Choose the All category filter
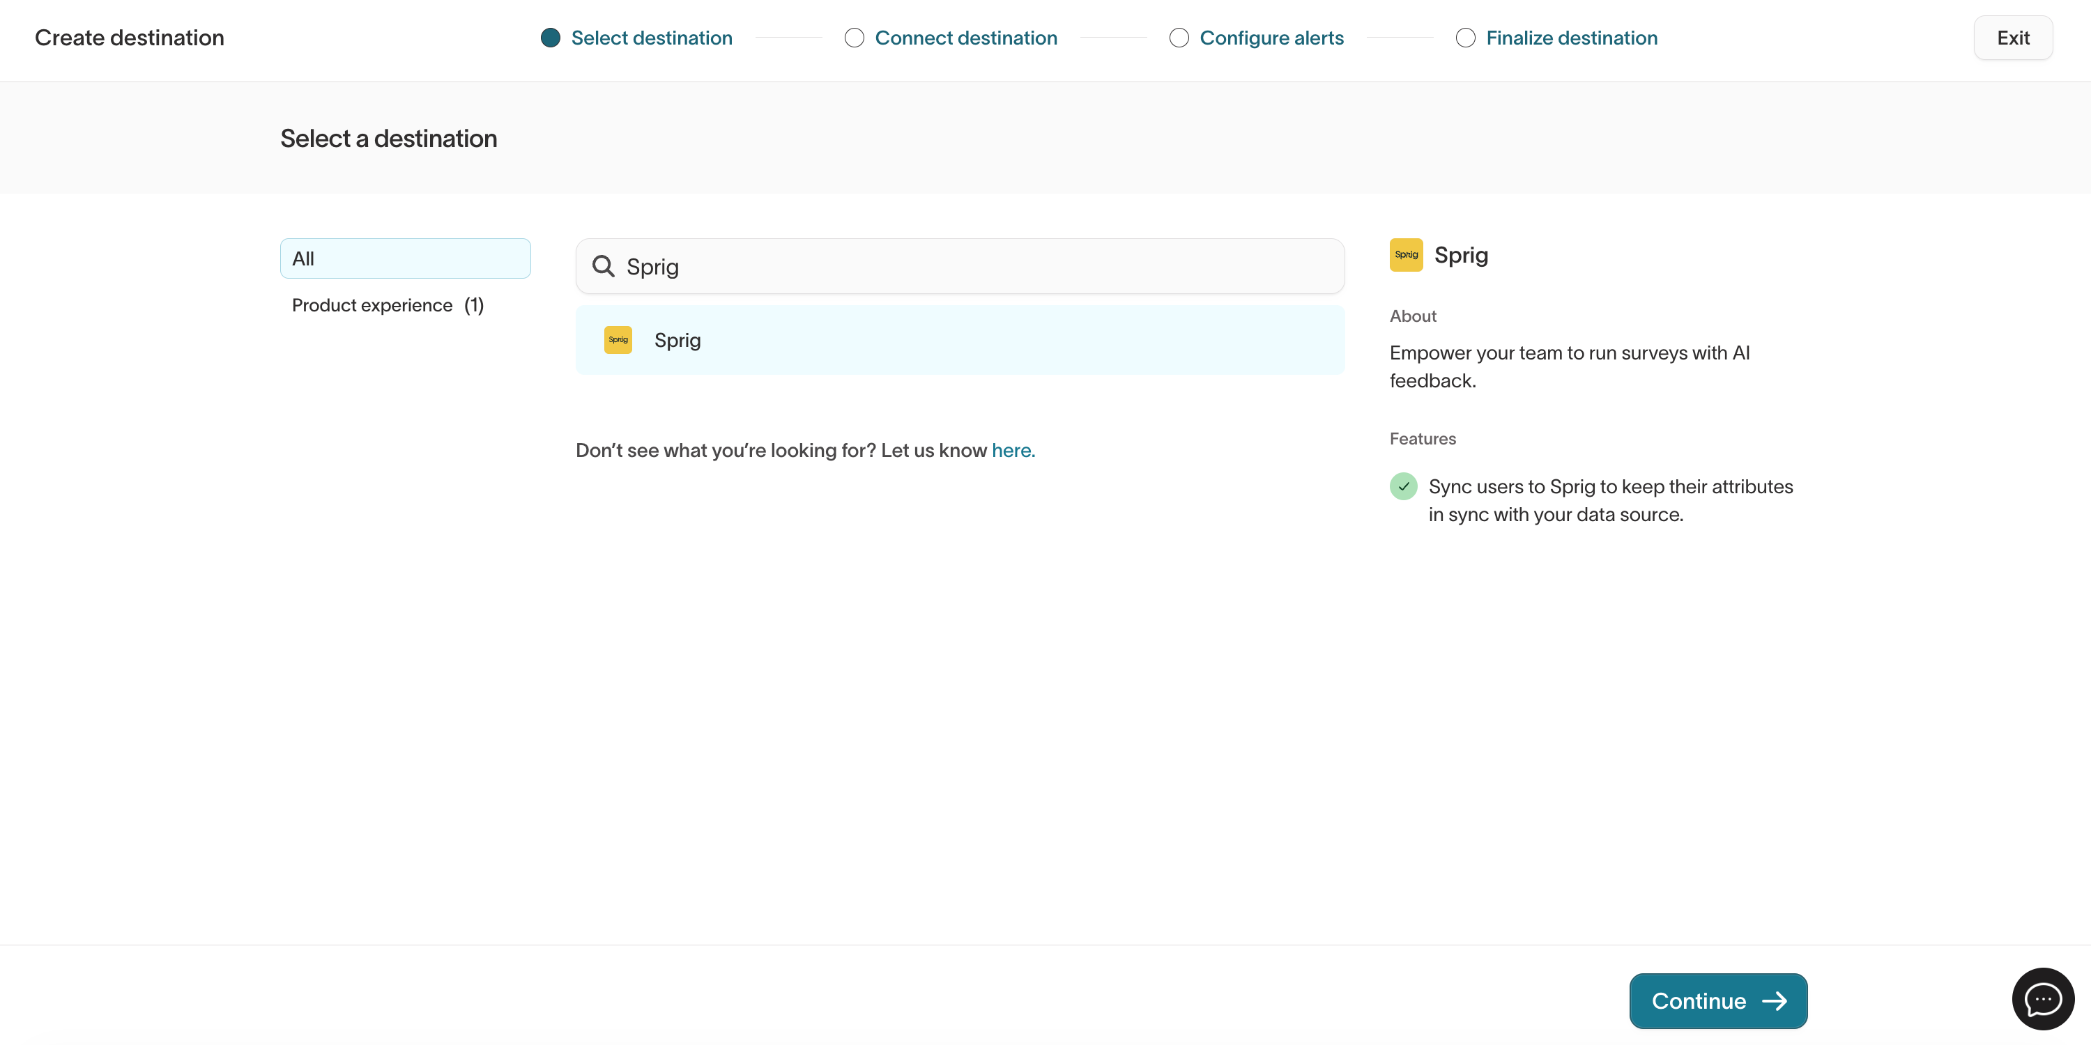The width and height of the screenshot is (2091, 1045). pyautogui.click(x=405, y=259)
